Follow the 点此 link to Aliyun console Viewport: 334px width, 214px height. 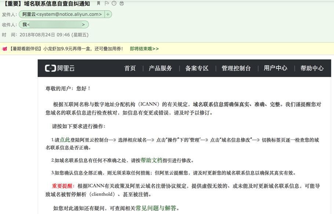point(65,140)
